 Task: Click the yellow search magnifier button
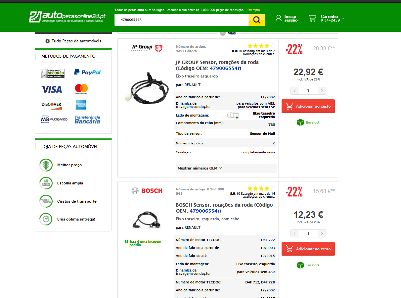coord(257,20)
